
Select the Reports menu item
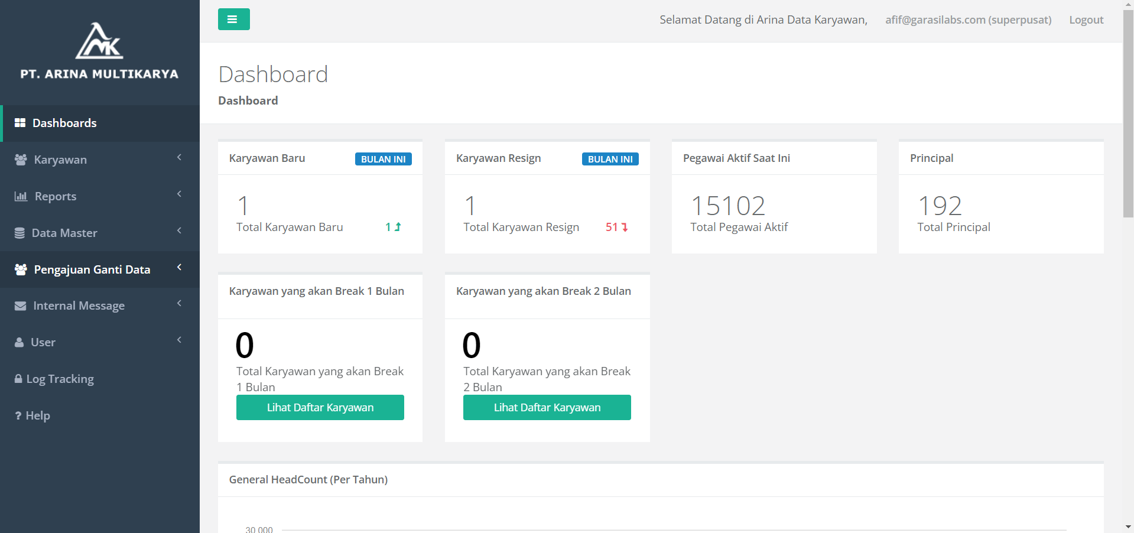click(x=100, y=197)
